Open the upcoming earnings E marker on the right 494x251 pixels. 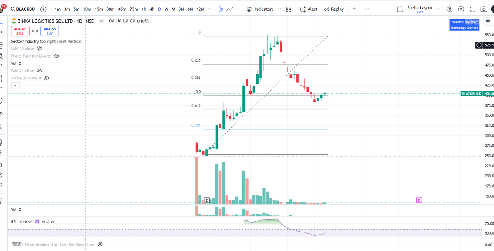pos(419,200)
